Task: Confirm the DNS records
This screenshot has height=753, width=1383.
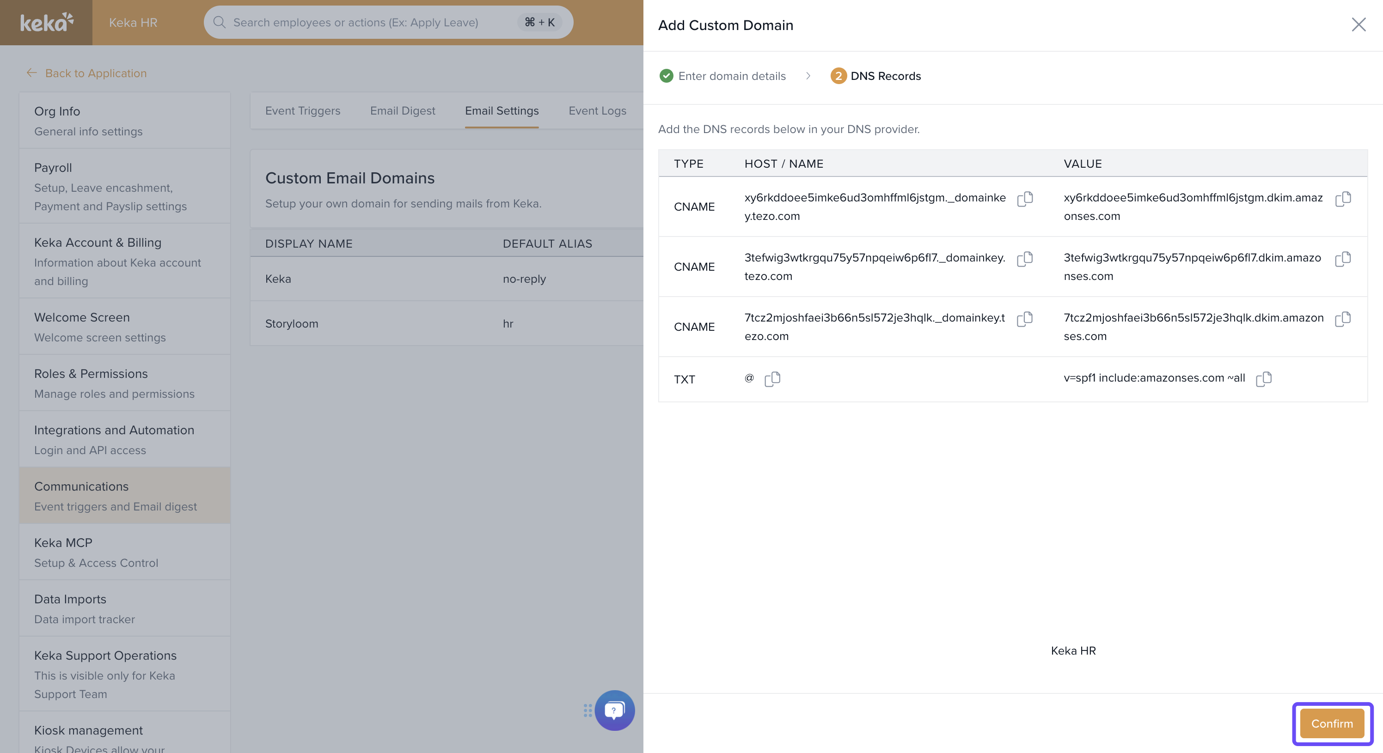Action: (x=1332, y=723)
